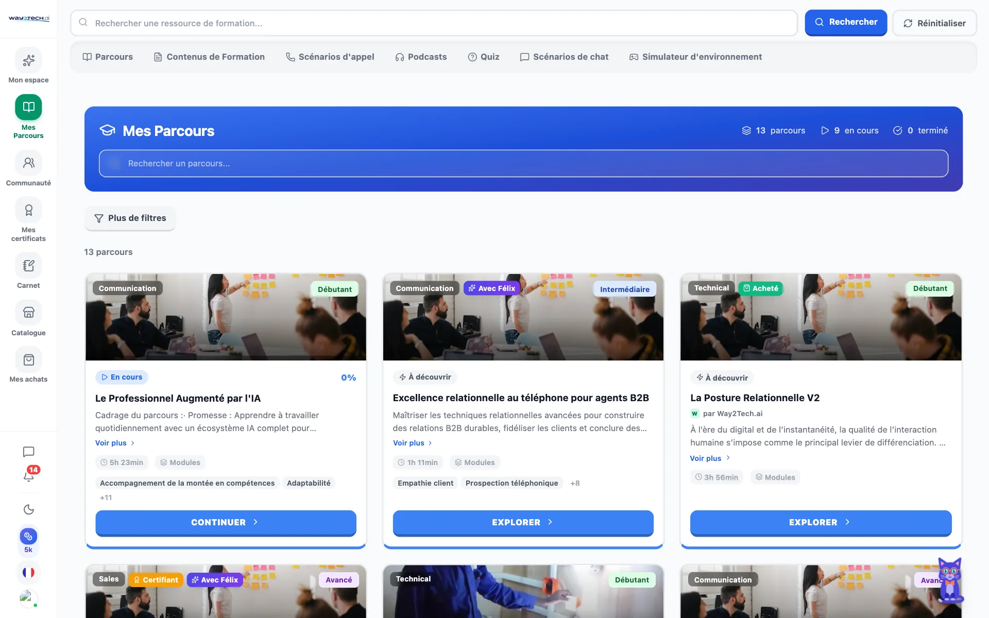Switch to Parcours tab

point(108,57)
